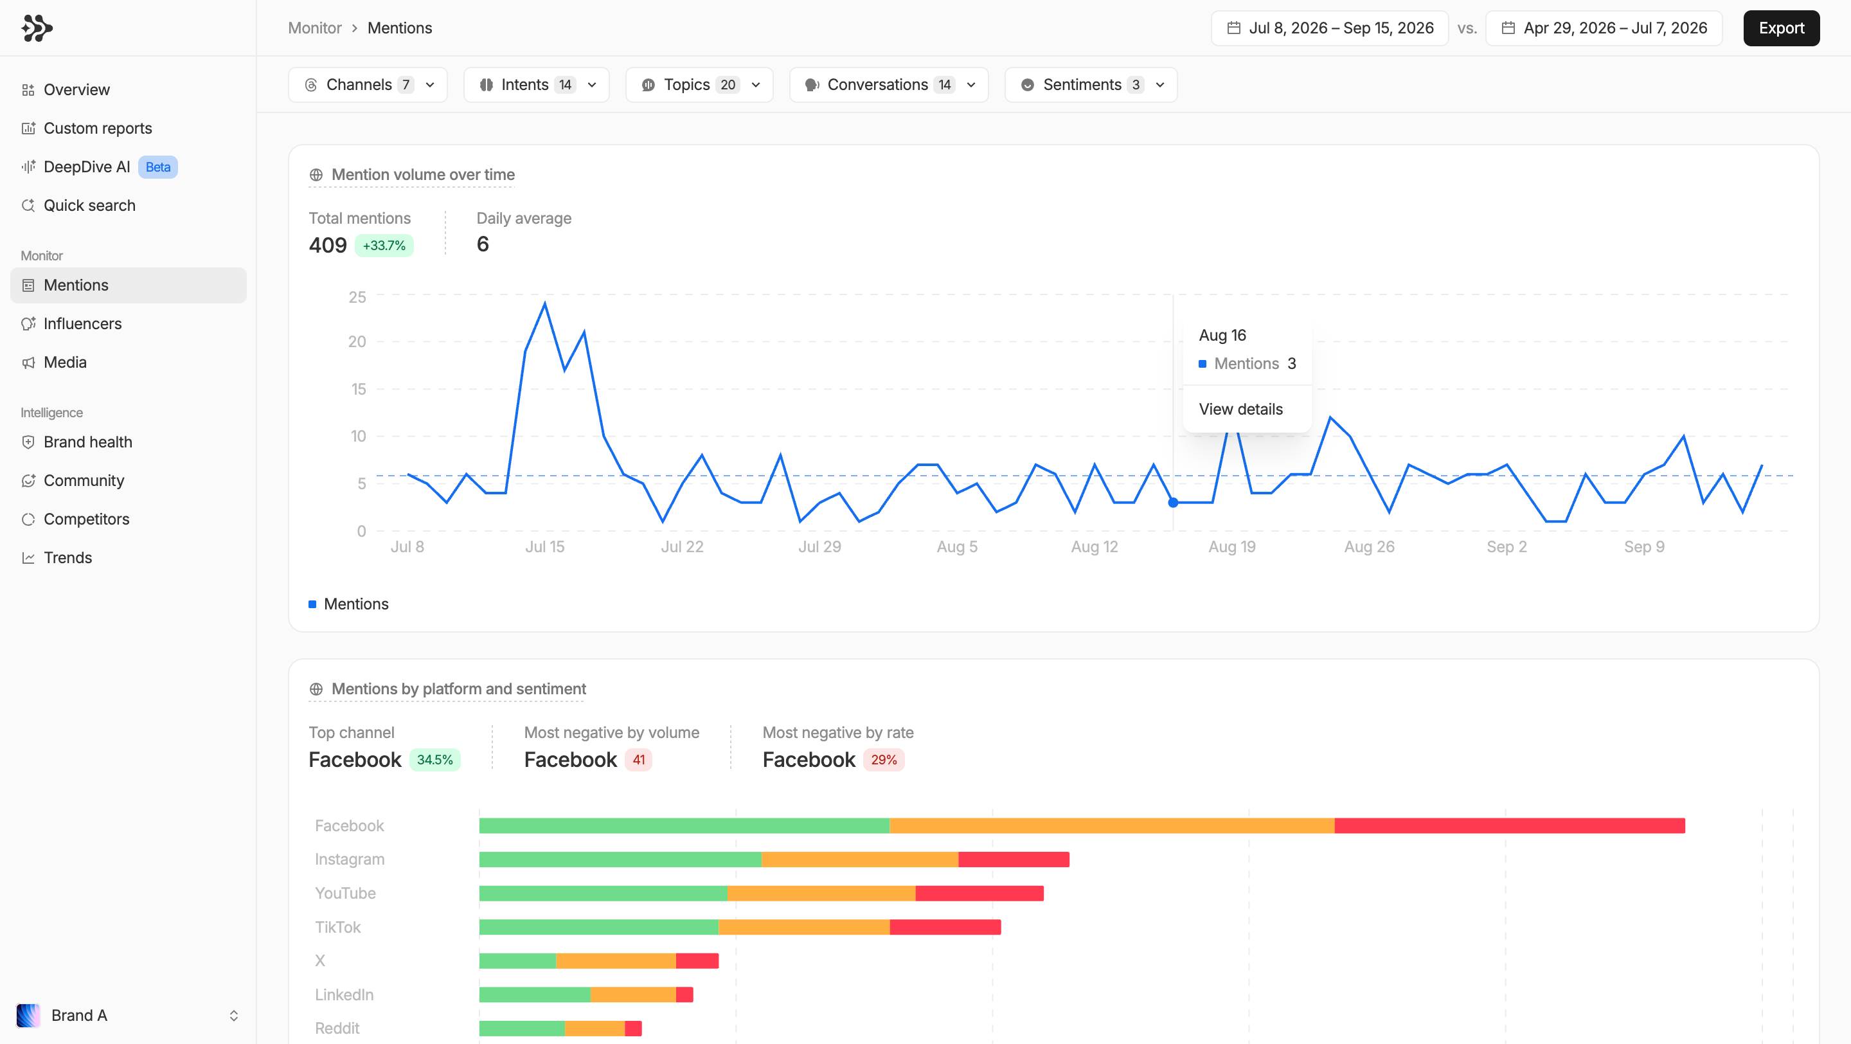Click the DeepDive AI waveform icon
Image resolution: width=1851 pixels, height=1044 pixels.
point(28,166)
